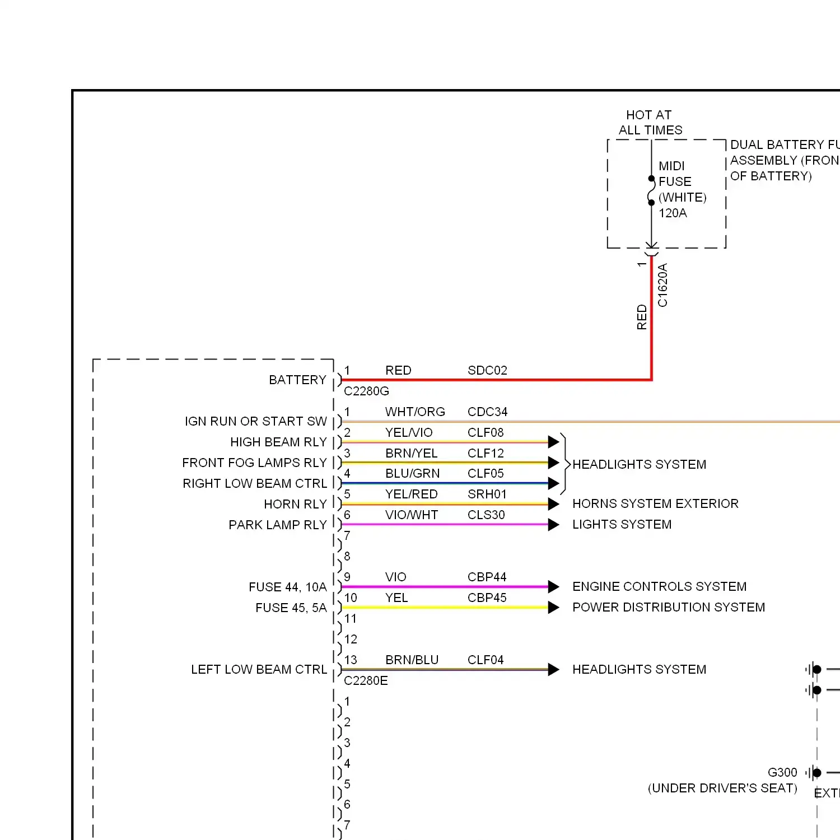Click the arrowhead on the CLF12 wire
840x840 pixels.
pos(553,463)
